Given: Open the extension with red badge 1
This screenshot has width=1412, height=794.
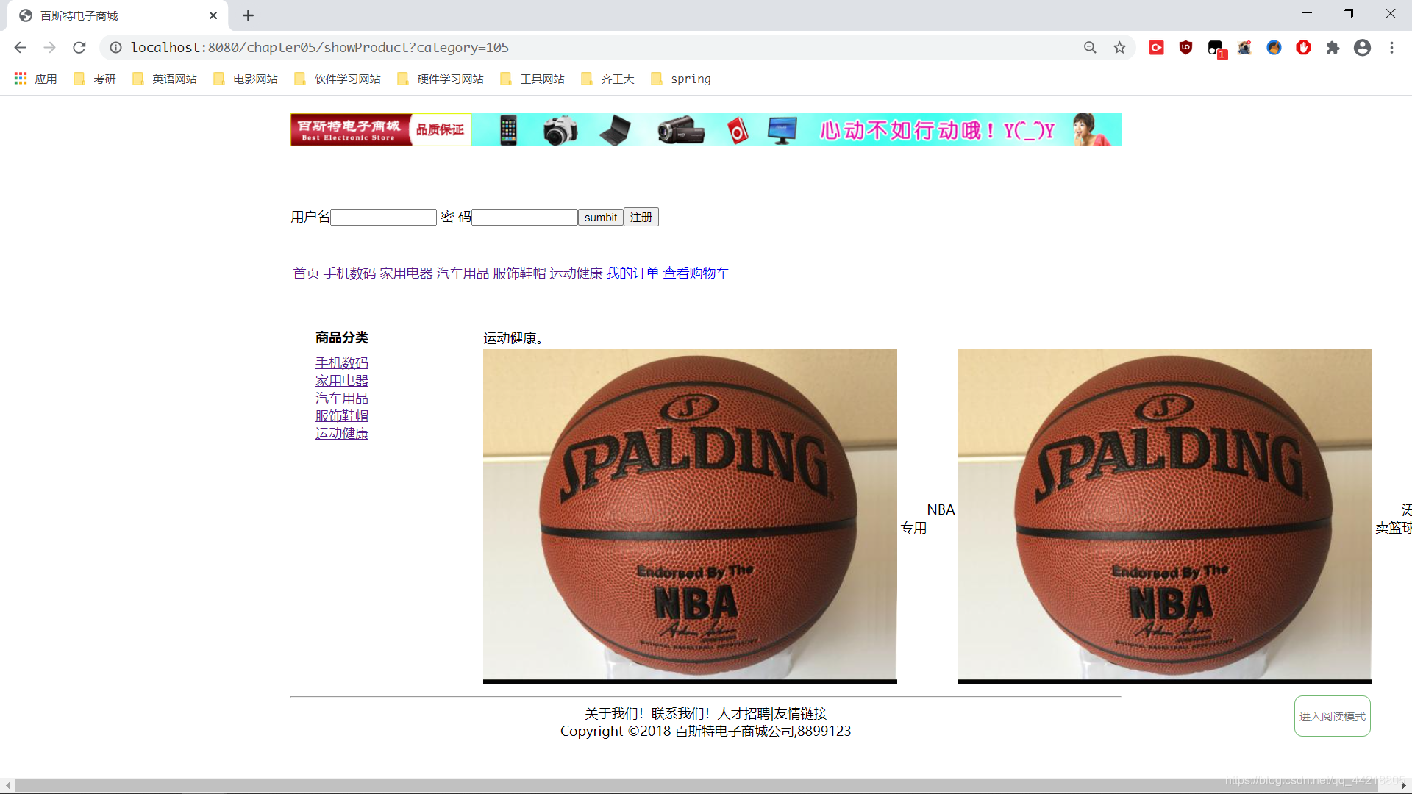Looking at the screenshot, I should pyautogui.click(x=1216, y=49).
